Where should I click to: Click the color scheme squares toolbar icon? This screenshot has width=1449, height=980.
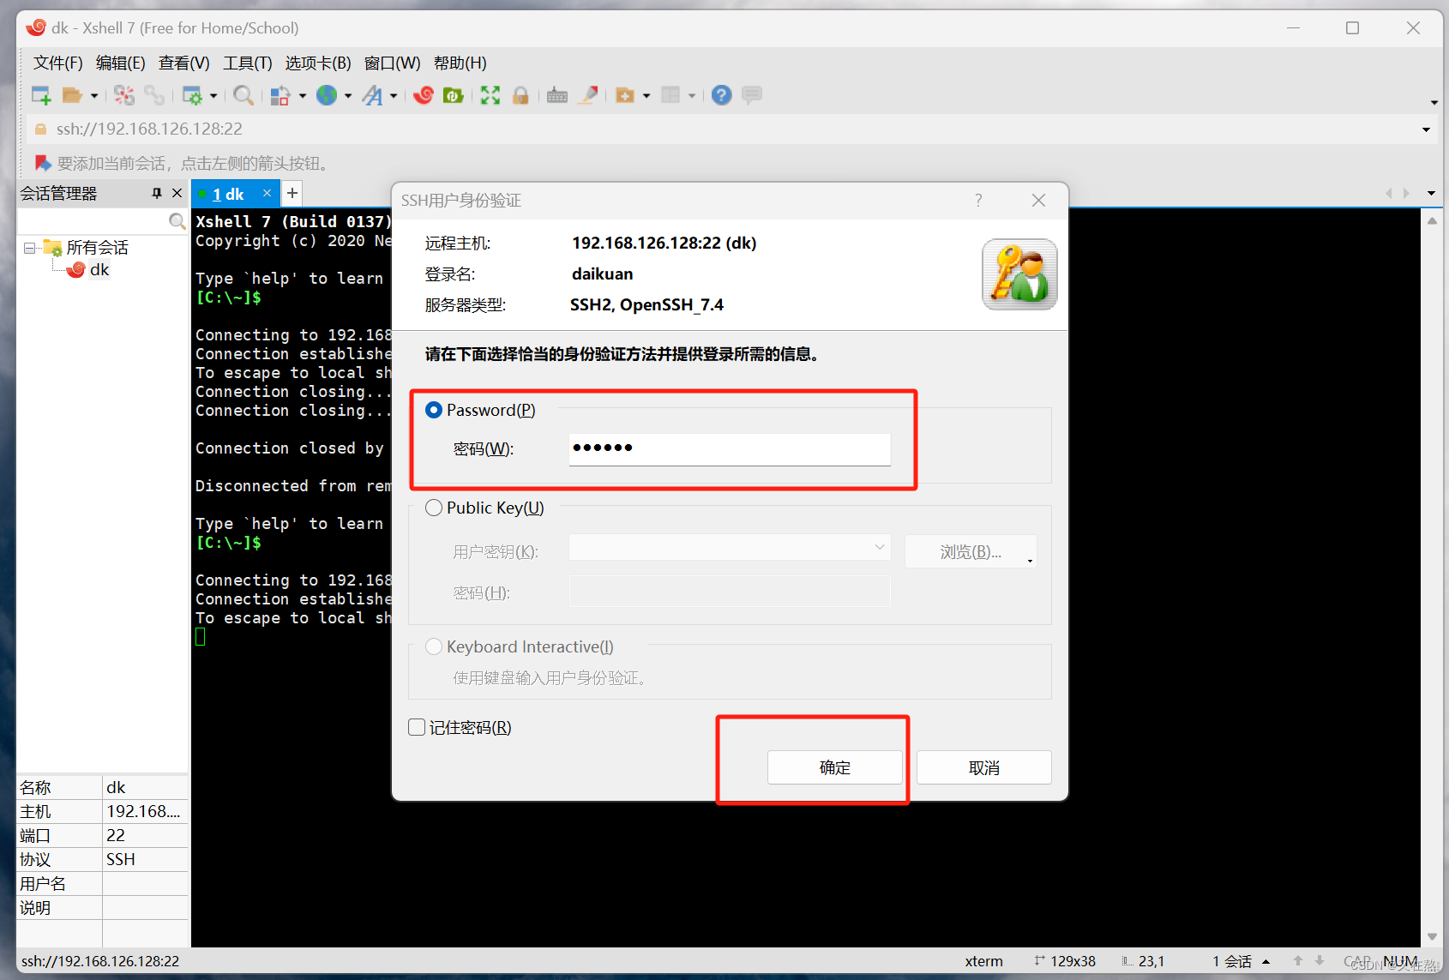(x=280, y=95)
